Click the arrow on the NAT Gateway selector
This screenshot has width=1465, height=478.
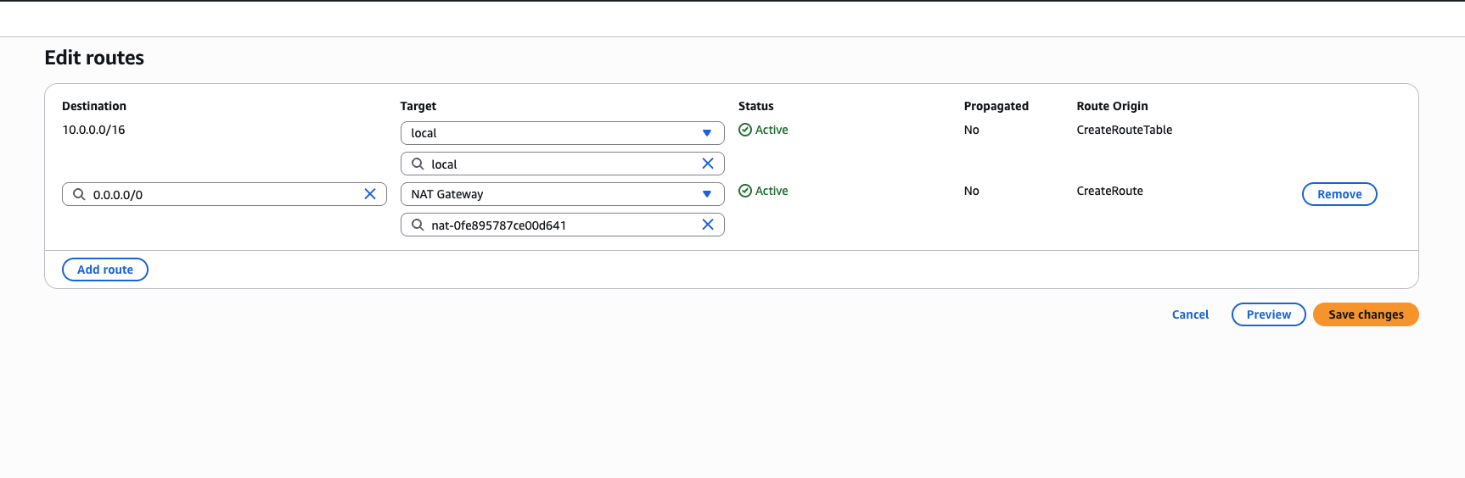point(707,194)
